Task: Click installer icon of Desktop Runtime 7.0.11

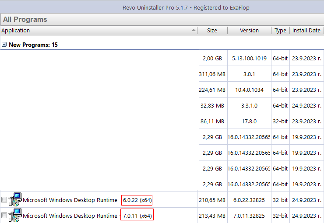Action: (15, 215)
